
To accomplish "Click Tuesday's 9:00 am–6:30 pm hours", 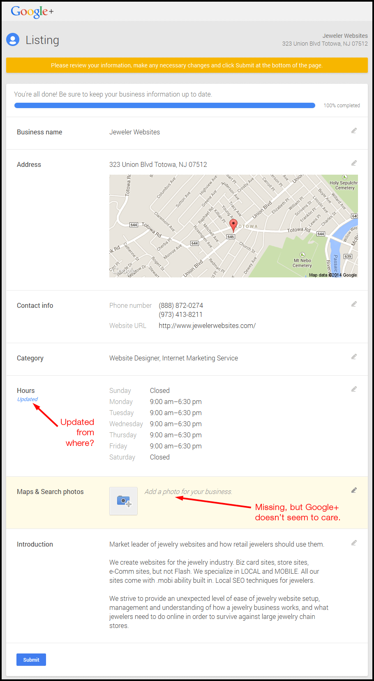I will click(176, 413).
